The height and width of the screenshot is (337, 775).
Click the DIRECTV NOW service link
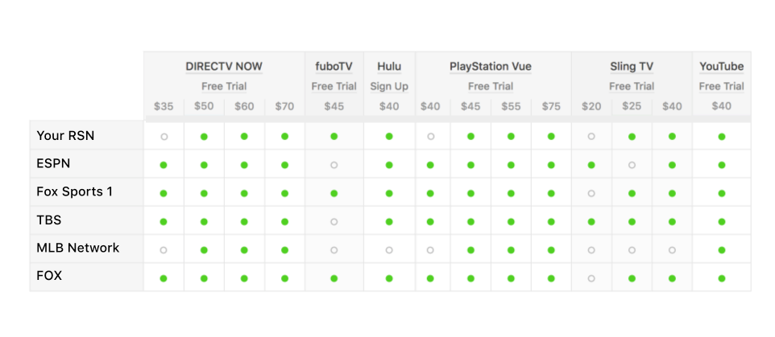224,66
